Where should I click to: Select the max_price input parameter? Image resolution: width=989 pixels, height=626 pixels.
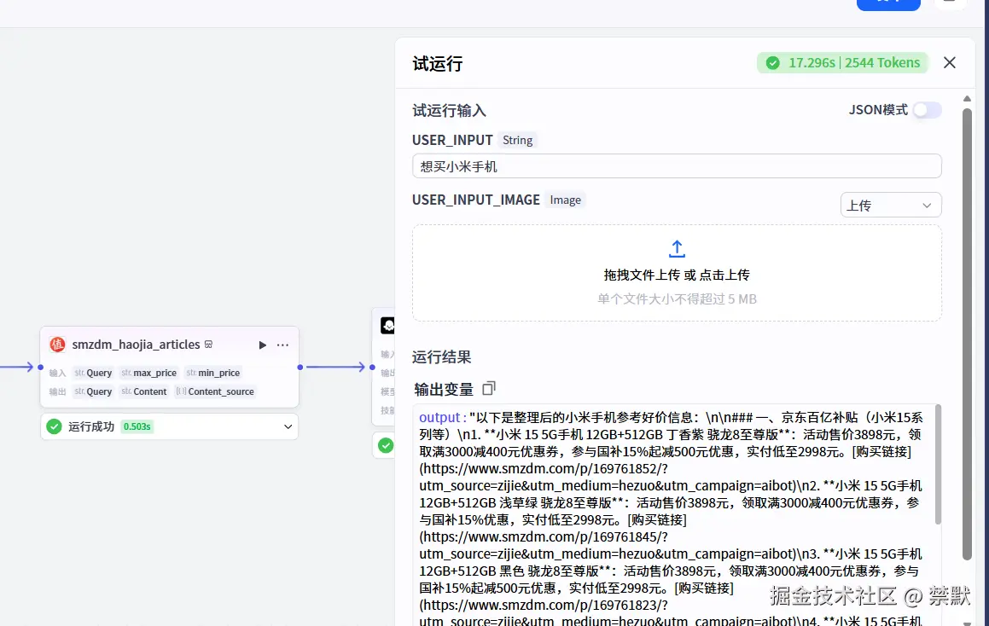coord(148,373)
